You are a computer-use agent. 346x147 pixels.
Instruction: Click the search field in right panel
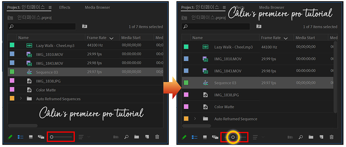pyautogui.click(x=216, y=27)
